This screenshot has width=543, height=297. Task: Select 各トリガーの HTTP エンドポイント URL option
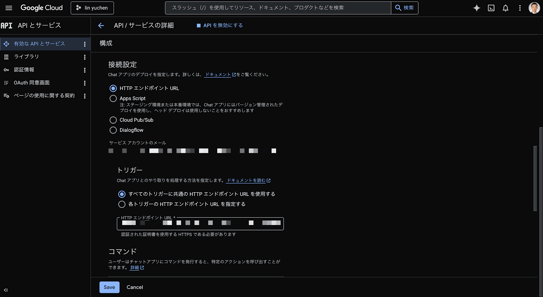click(122, 204)
